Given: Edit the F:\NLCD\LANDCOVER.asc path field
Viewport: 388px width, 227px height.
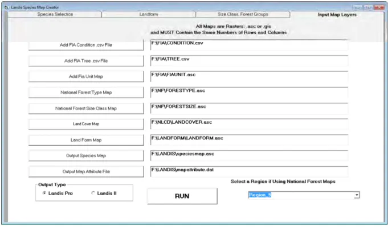Looking at the screenshot, I should point(249,124).
